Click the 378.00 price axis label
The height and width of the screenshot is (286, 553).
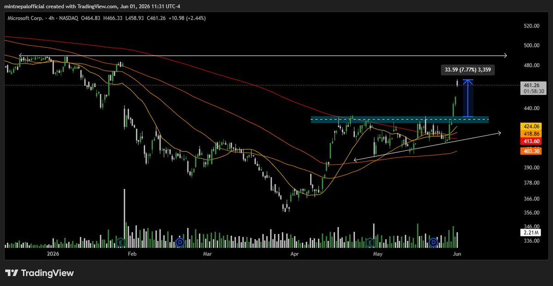(x=531, y=183)
